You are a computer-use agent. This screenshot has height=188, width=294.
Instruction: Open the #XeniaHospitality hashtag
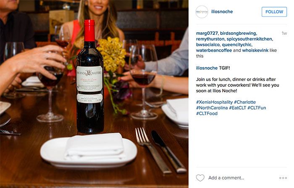(x=214, y=102)
